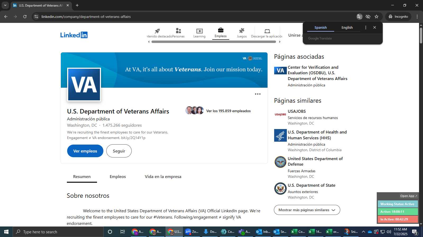The image size is (423, 237).
Task: Click the Department of State seal
Action: (x=280, y=189)
